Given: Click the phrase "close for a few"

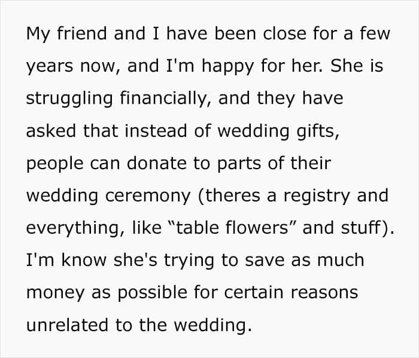Looking at the screenshot, I should (327, 33).
